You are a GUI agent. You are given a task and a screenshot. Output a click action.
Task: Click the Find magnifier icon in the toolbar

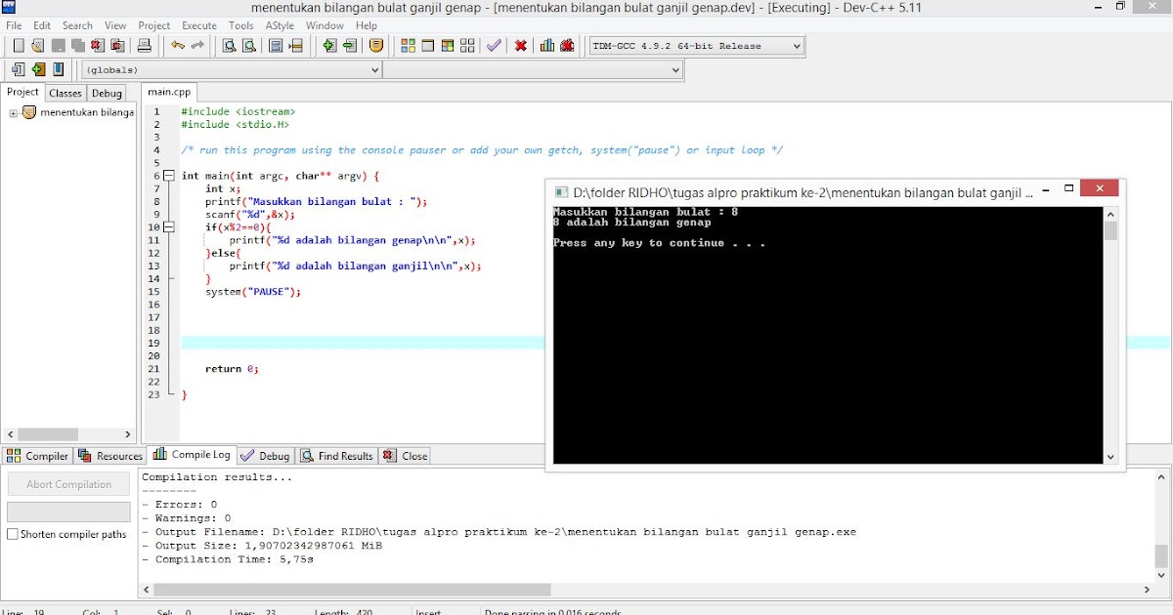click(229, 46)
